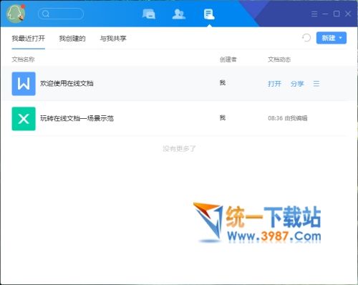This screenshot has width=358, height=285.
Task: Minimize the application window
Action: pyautogui.click(x=325, y=14)
